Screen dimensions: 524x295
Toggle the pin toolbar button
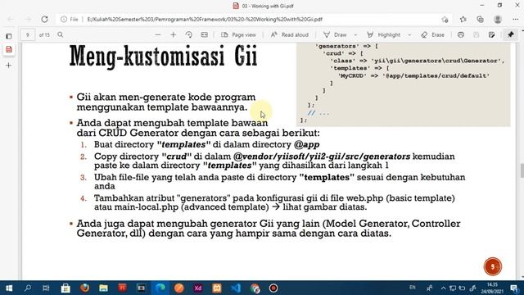[x=511, y=34]
